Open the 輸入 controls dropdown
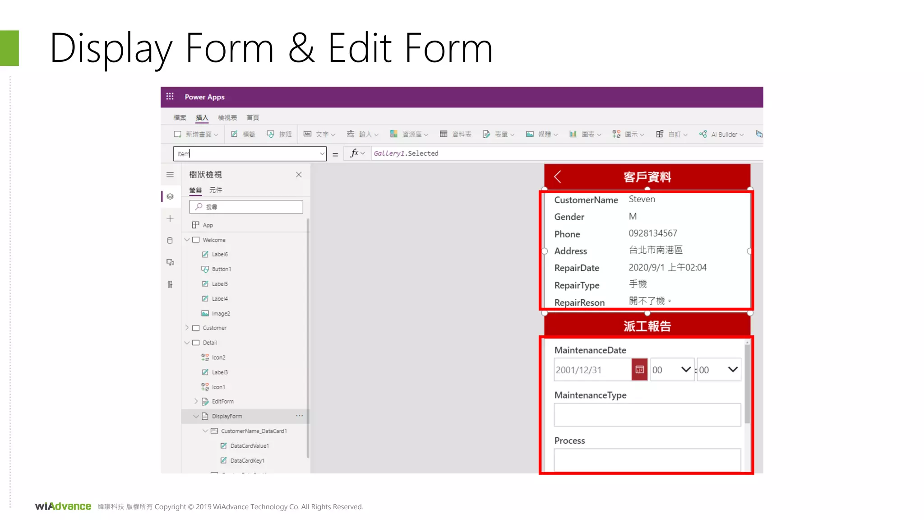This screenshot has height=520, width=924. (x=363, y=134)
